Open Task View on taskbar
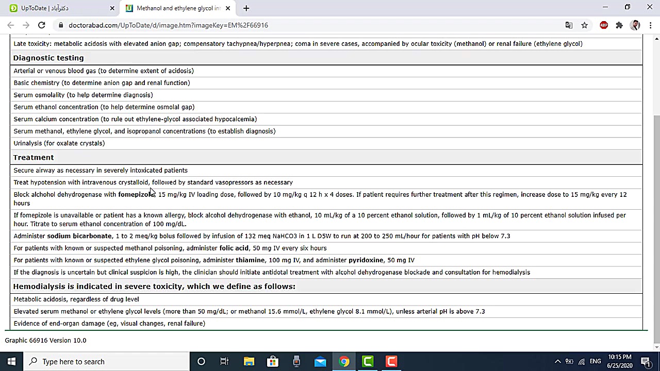Viewport: 660px width, 371px height. (x=224, y=362)
